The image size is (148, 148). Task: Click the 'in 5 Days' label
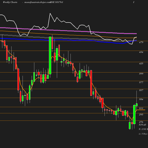[143, 134]
